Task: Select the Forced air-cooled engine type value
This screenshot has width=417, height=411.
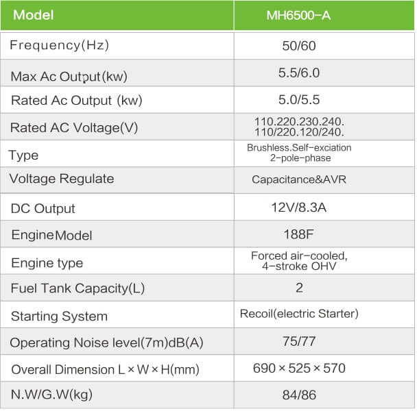Action: (x=299, y=261)
